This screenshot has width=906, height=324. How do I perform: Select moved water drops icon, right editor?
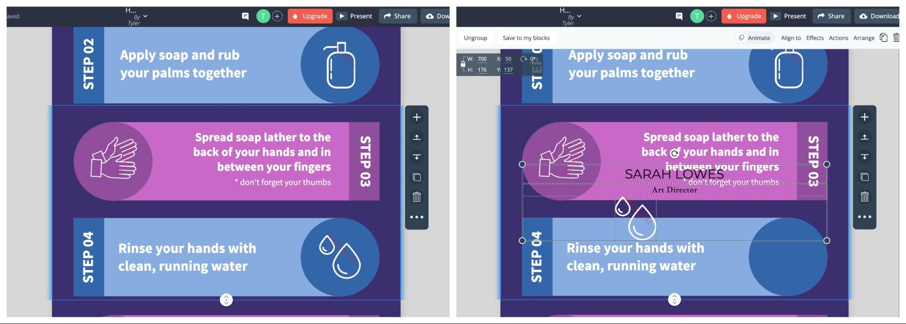[635, 218]
